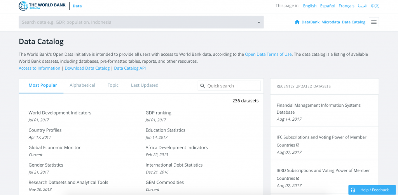
Task: Switch page language to Español
Action: tap(328, 6)
